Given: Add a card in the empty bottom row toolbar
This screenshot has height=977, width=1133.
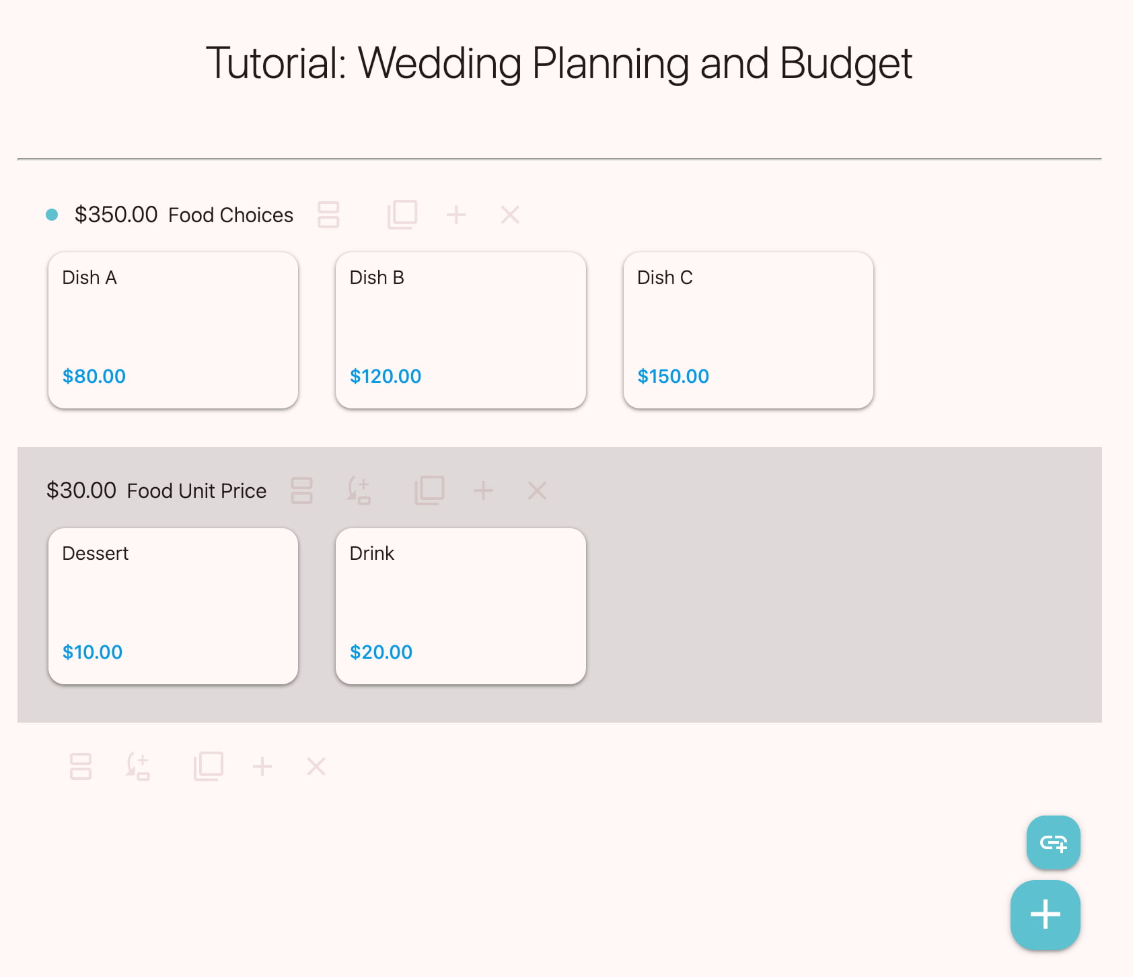Looking at the screenshot, I should click(x=262, y=765).
